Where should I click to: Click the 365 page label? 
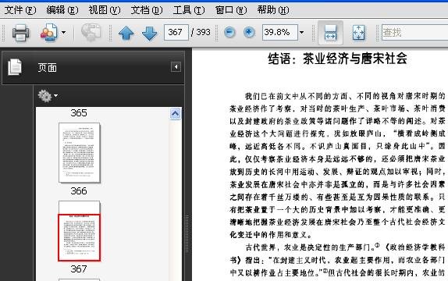79,113
